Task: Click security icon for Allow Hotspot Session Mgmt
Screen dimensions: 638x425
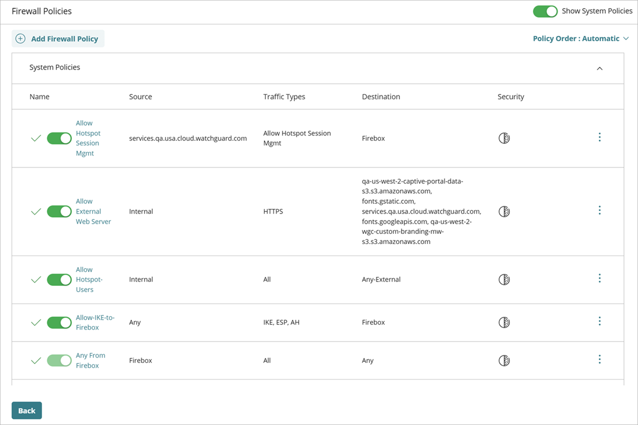Action: pos(504,138)
